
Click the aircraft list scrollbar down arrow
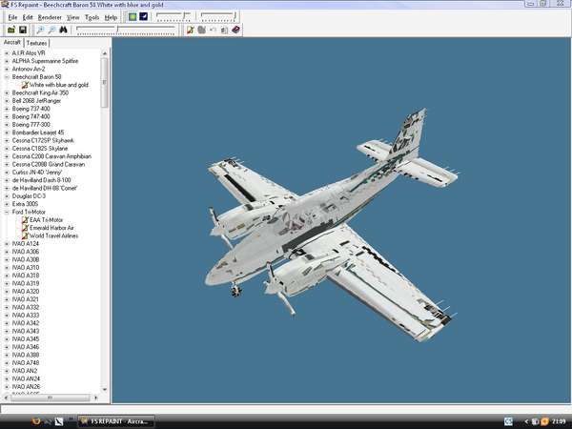point(105,390)
